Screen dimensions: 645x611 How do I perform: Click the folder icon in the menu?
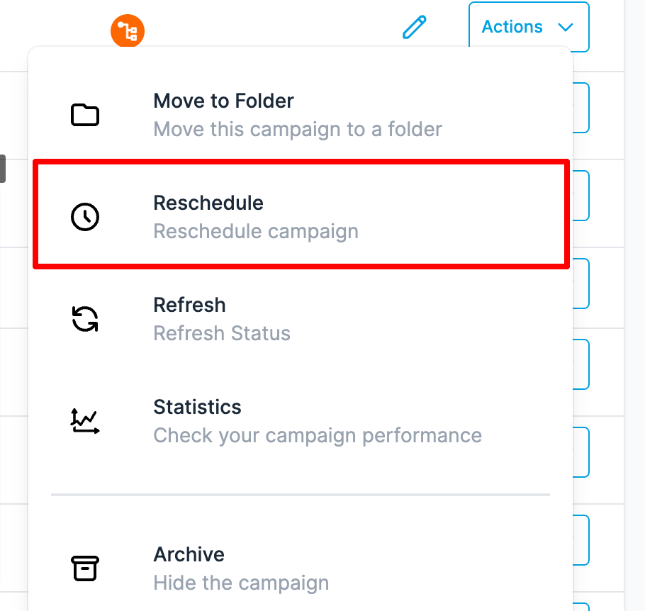tap(85, 115)
